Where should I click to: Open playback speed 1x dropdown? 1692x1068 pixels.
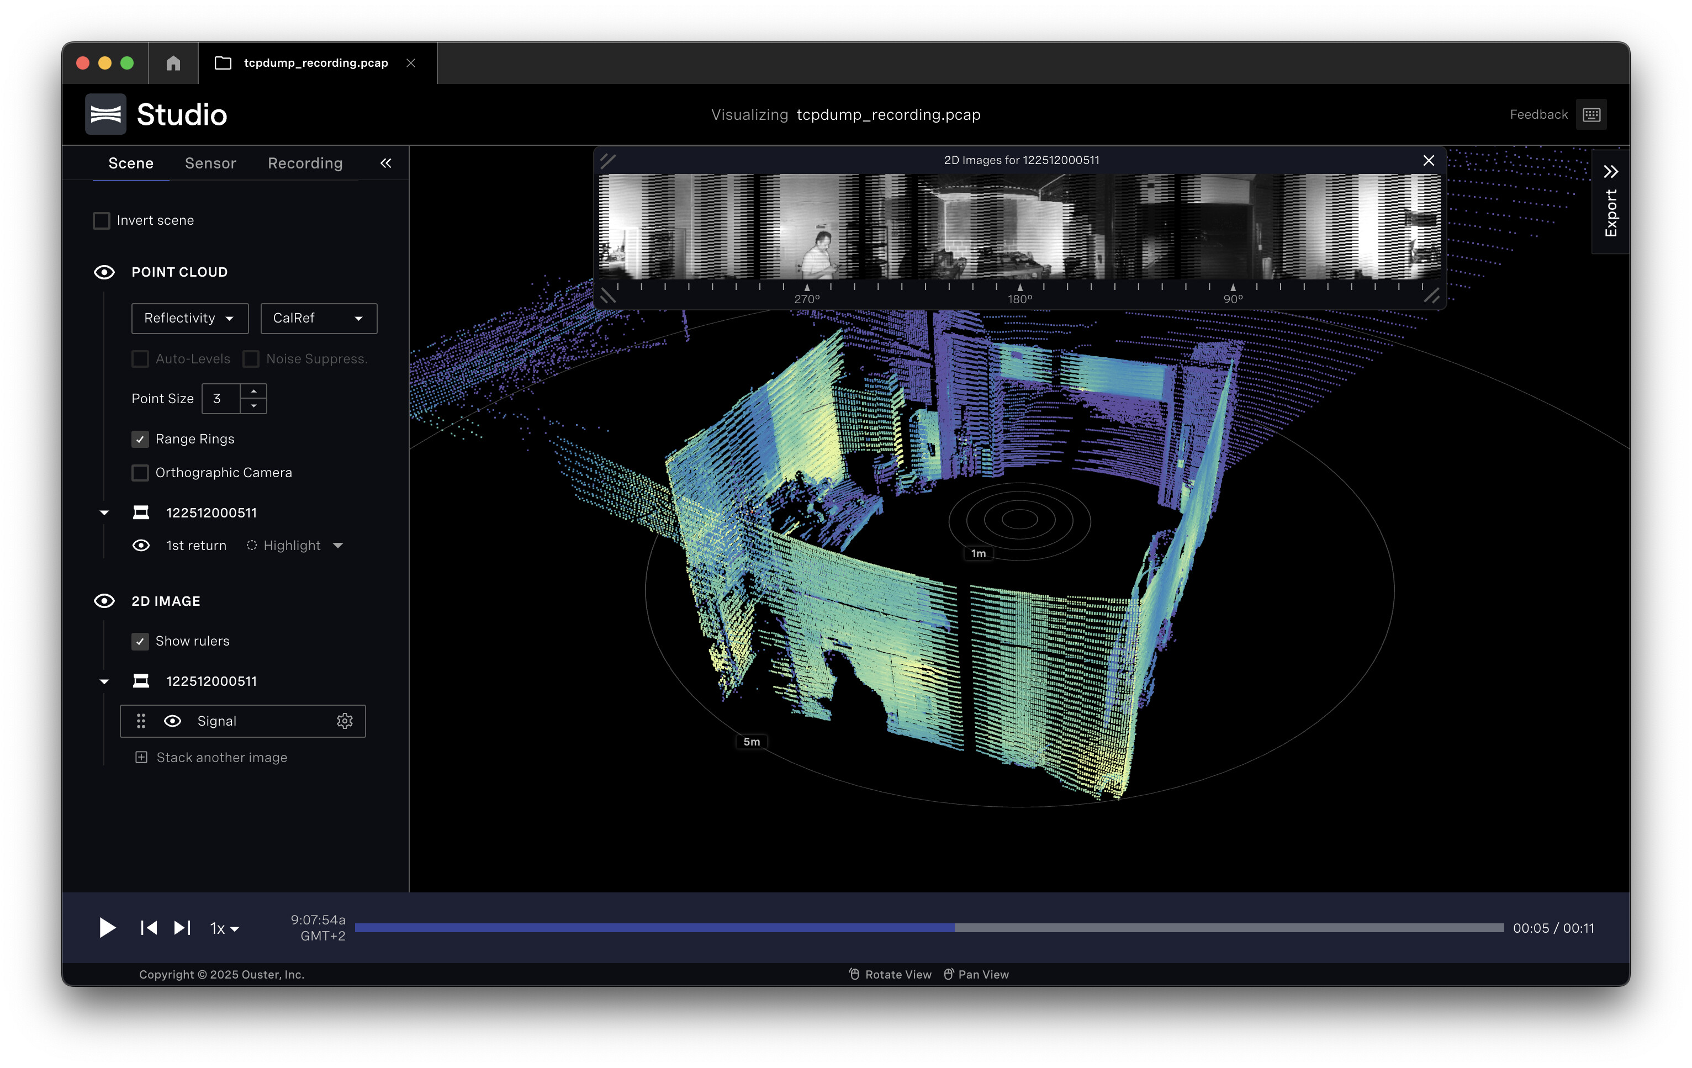click(225, 928)
